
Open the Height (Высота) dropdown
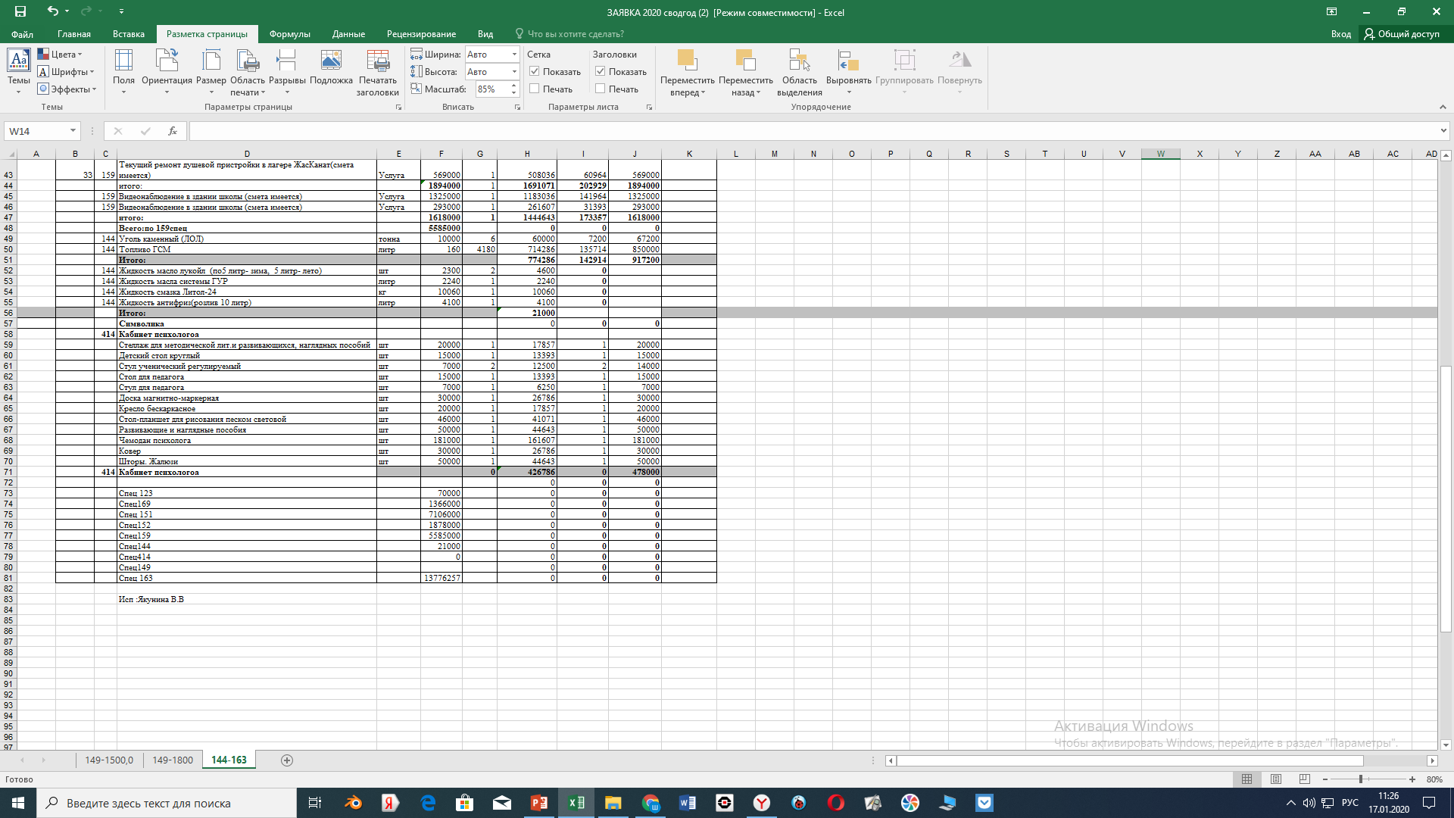pos(514,72)
